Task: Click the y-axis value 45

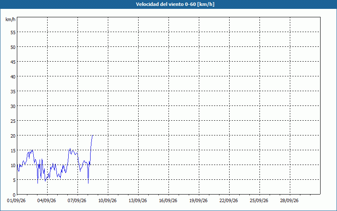Action: (x=13, y=62)
